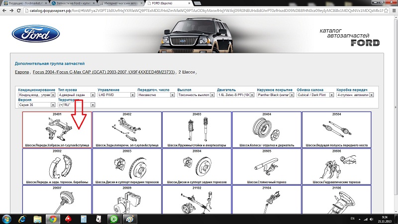Expand the Выхлоп dropdown

pos(196,95)
